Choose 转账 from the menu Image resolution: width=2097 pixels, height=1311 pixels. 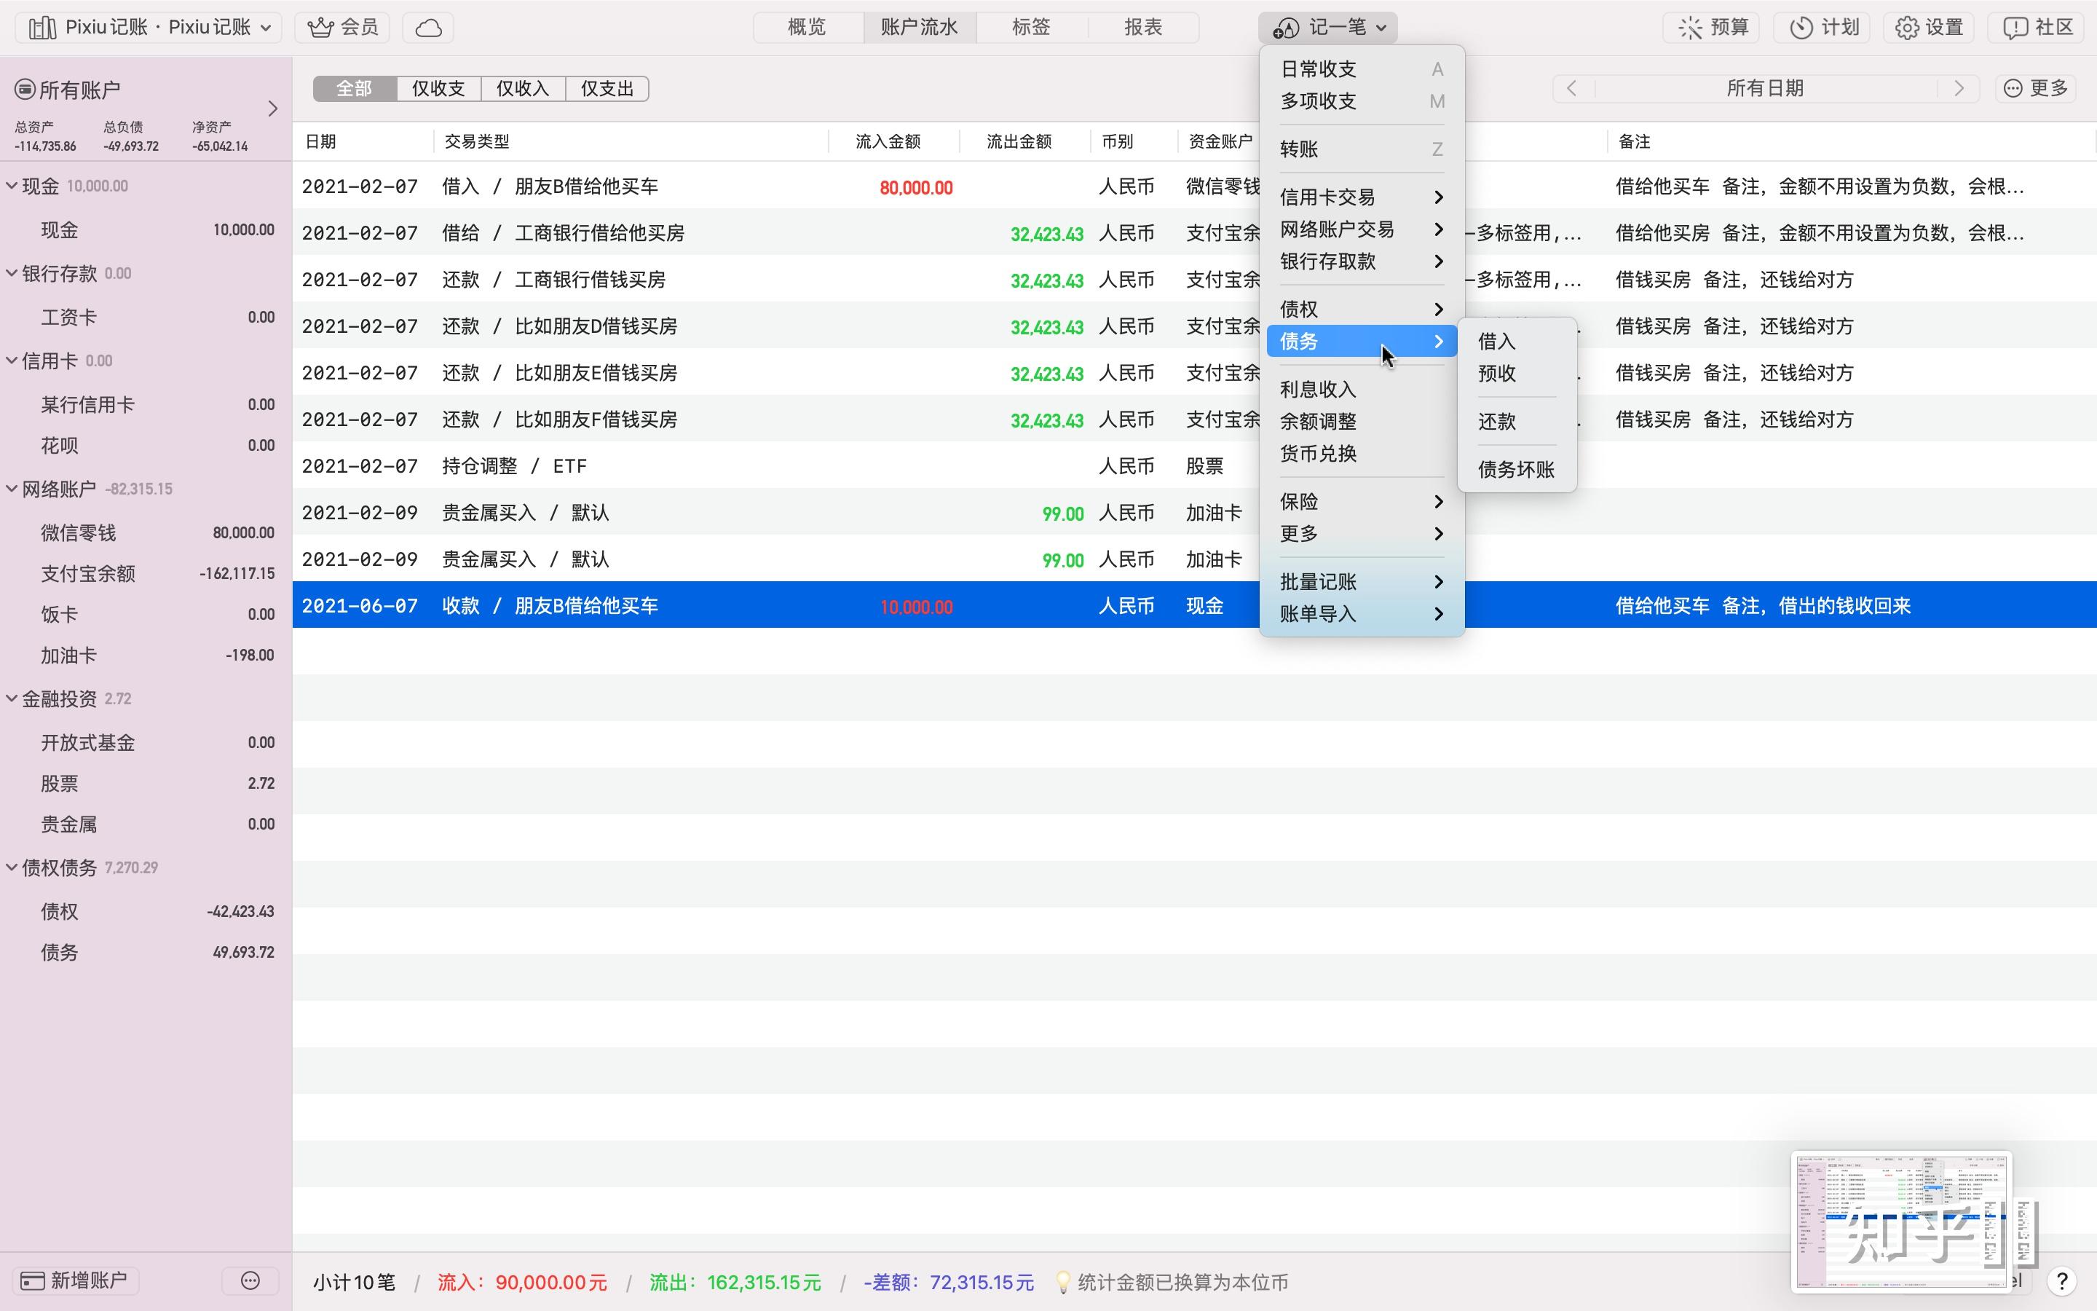click(x=1362, y=149)
